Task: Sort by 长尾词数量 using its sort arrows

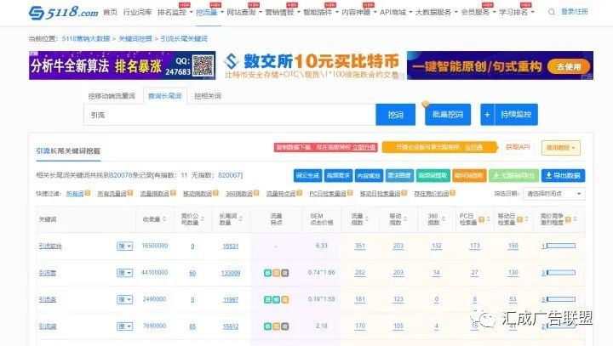Action: click(241, 219)
